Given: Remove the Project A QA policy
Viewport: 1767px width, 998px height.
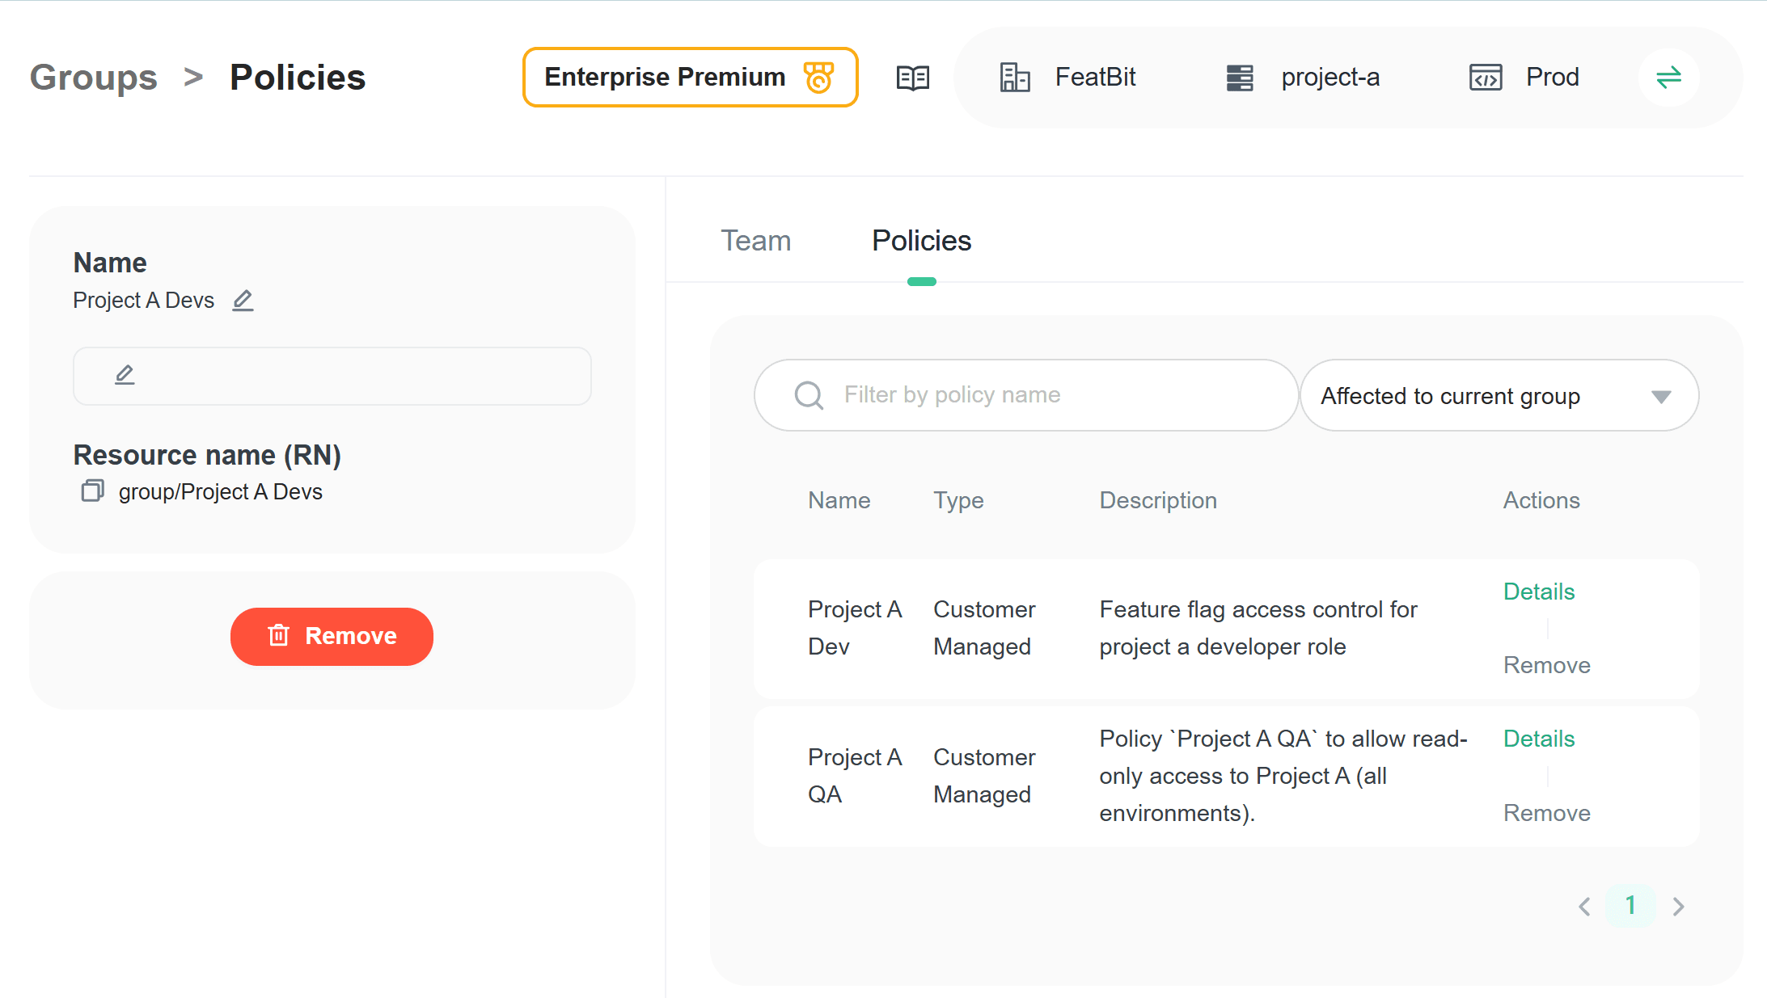Looking at the screenshot, I should click(1546, 813).
